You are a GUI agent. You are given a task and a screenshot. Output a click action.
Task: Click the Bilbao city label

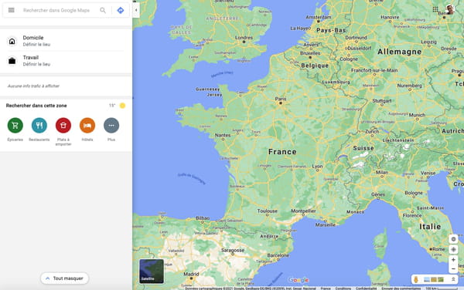(x=203, y=218)
